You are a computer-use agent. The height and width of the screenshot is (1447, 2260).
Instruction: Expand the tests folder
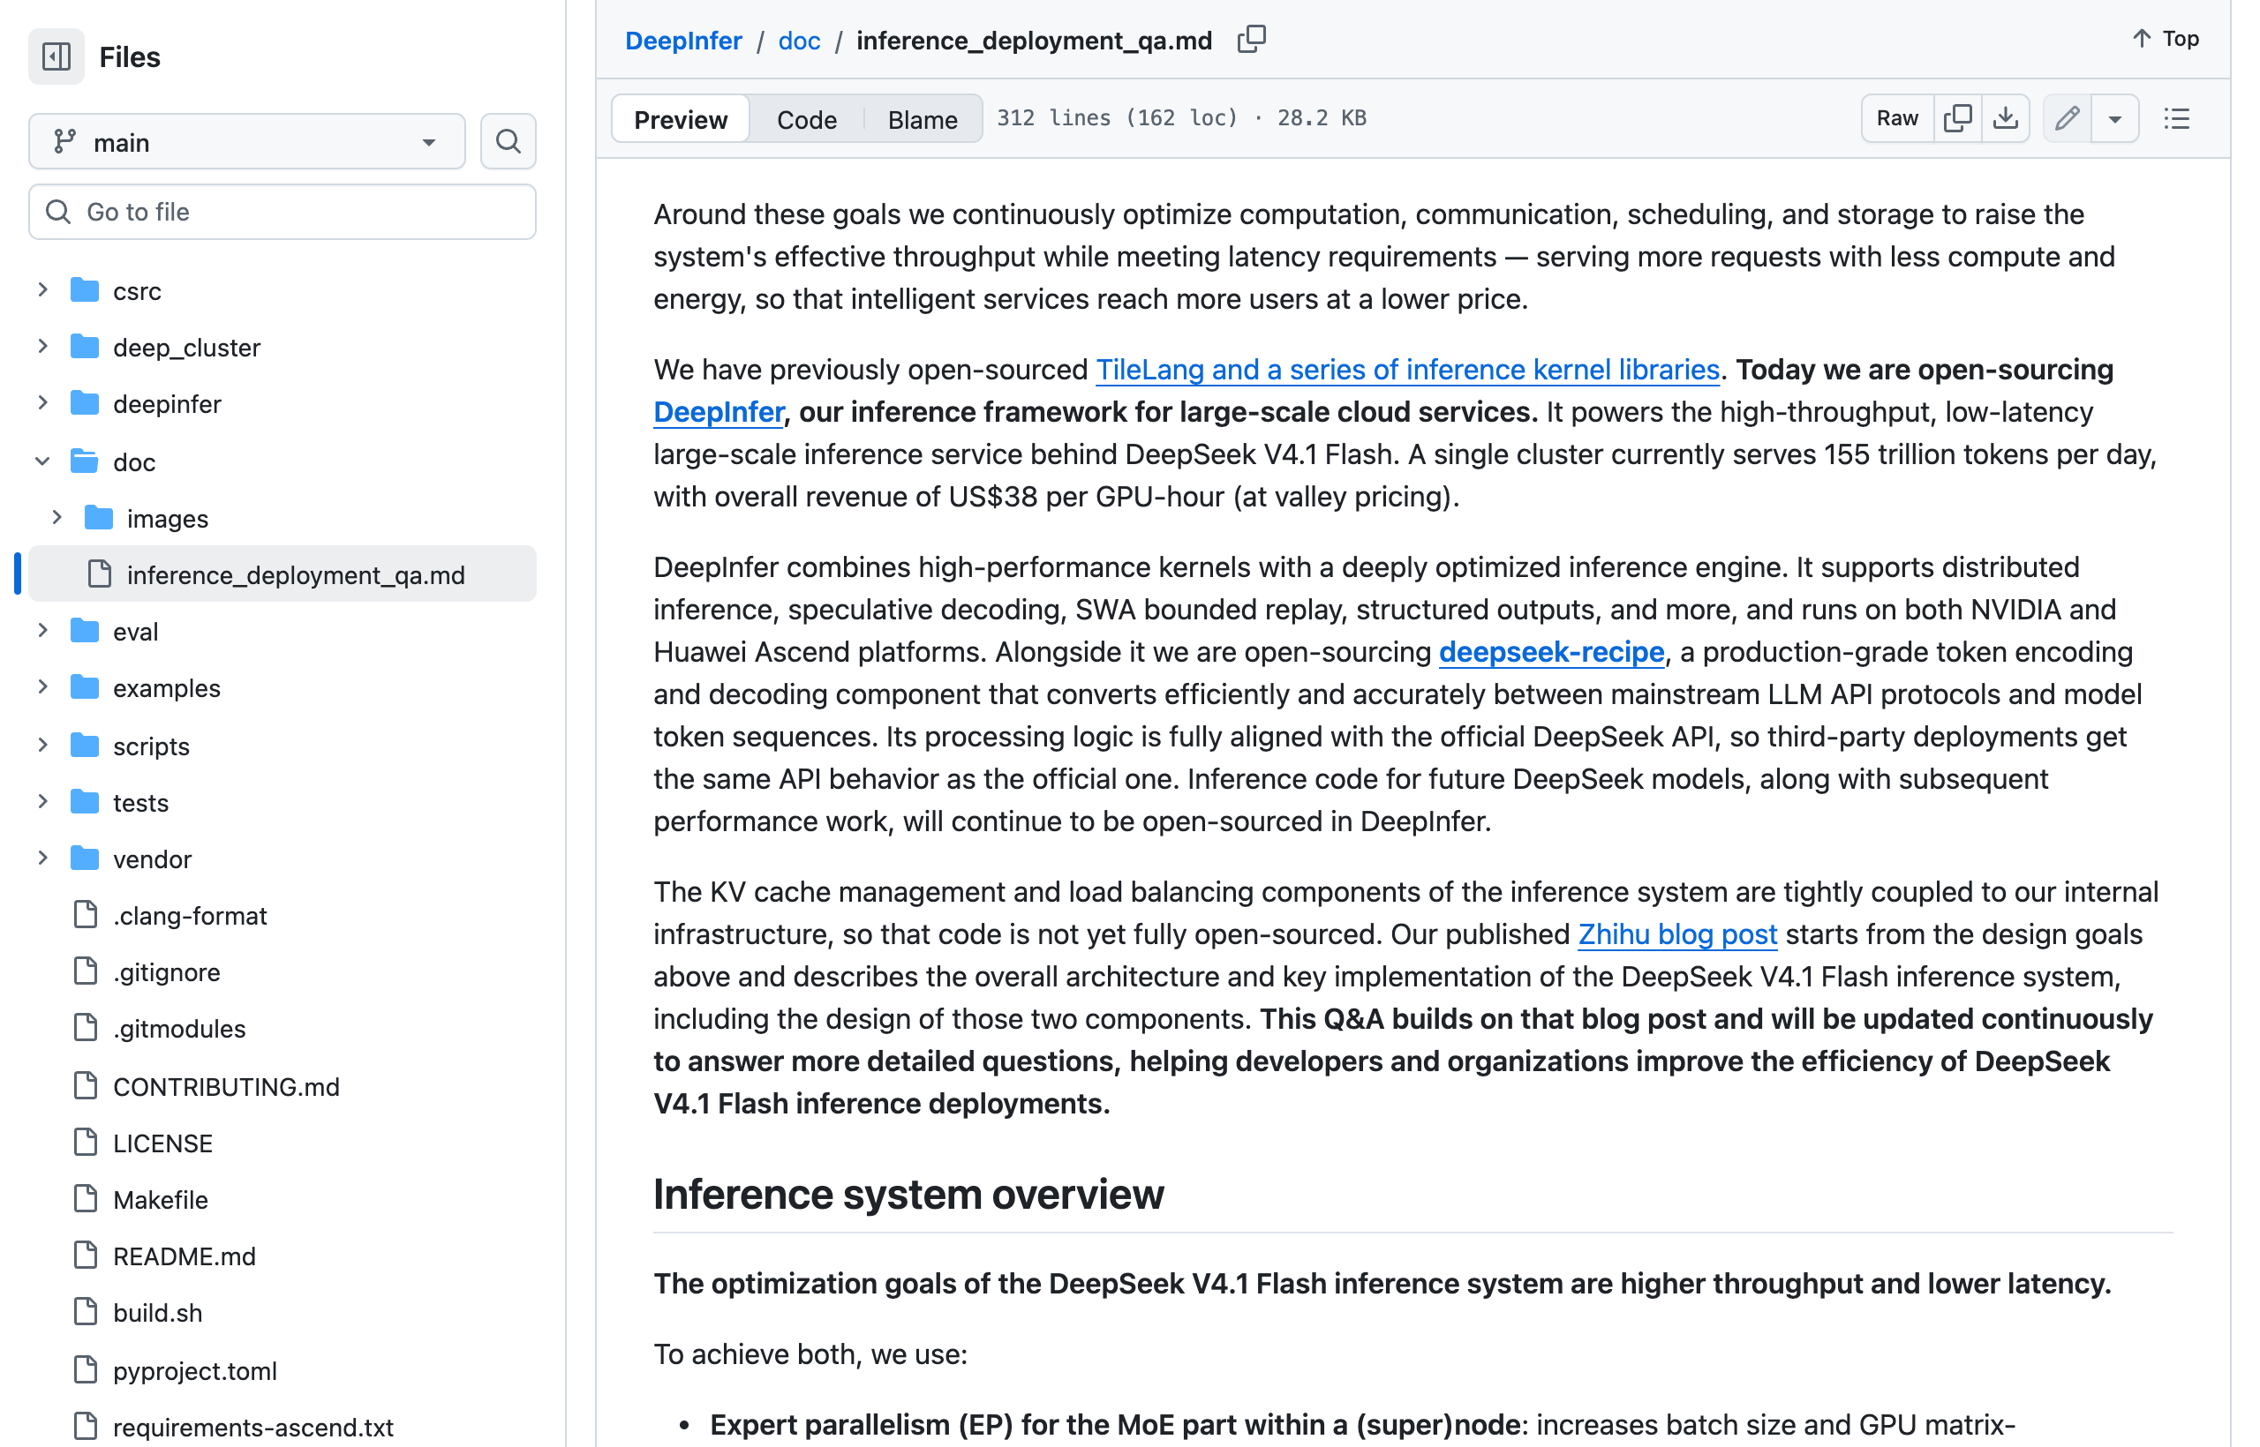[42, 801]
